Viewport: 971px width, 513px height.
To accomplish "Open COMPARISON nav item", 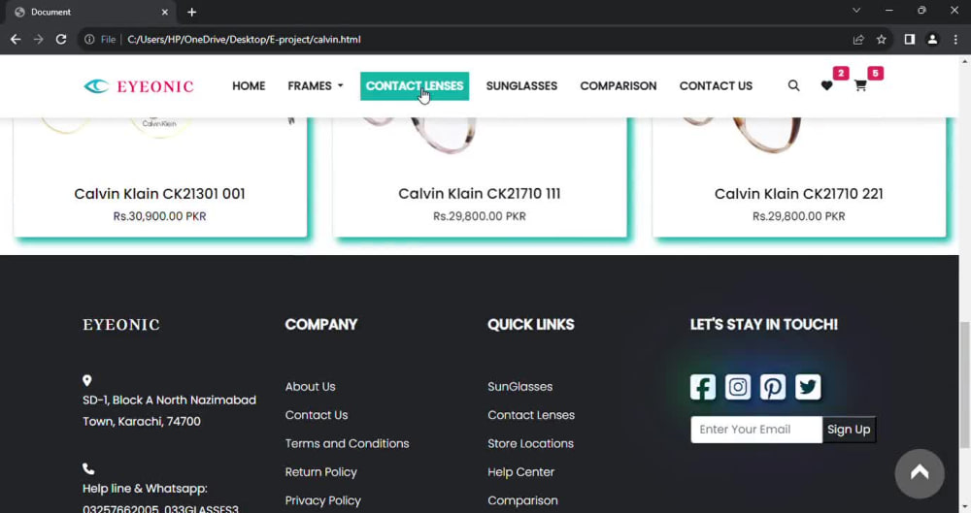I will (618, 86).
